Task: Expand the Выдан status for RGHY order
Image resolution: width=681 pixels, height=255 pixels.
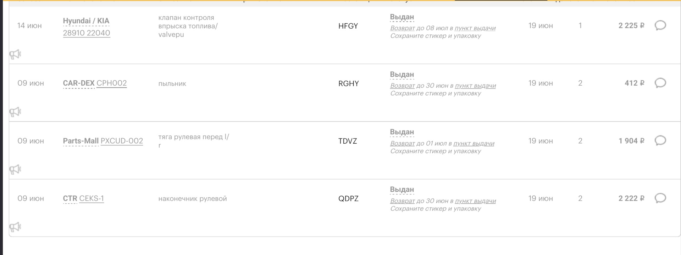Action: tap(402, 75)
